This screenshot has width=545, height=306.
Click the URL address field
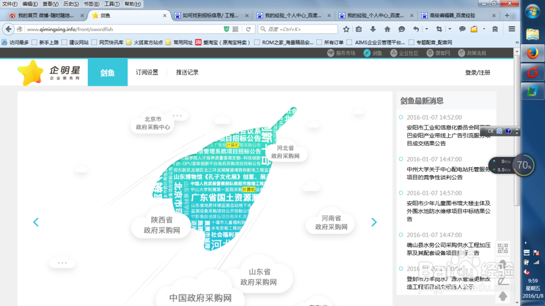123,29
